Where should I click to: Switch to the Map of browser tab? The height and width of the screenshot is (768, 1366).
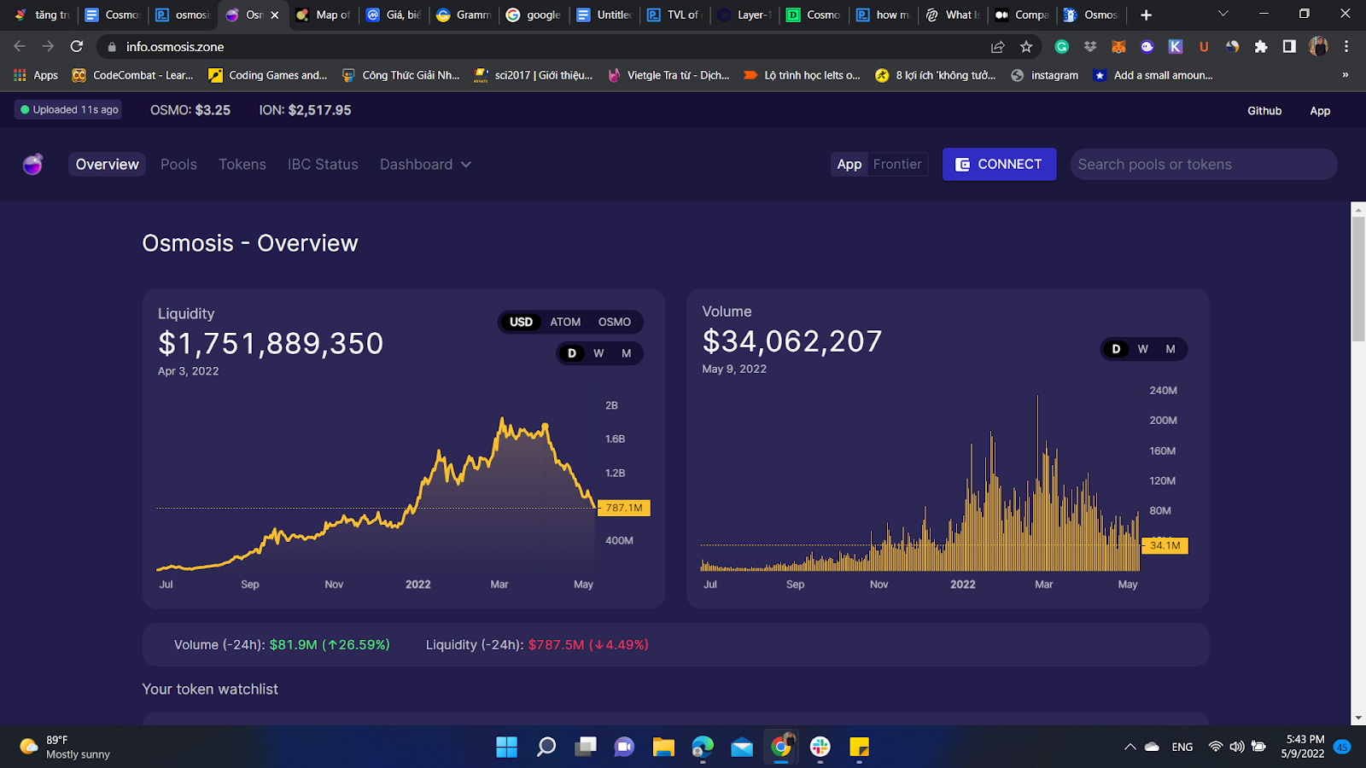(x=324, y=15)
